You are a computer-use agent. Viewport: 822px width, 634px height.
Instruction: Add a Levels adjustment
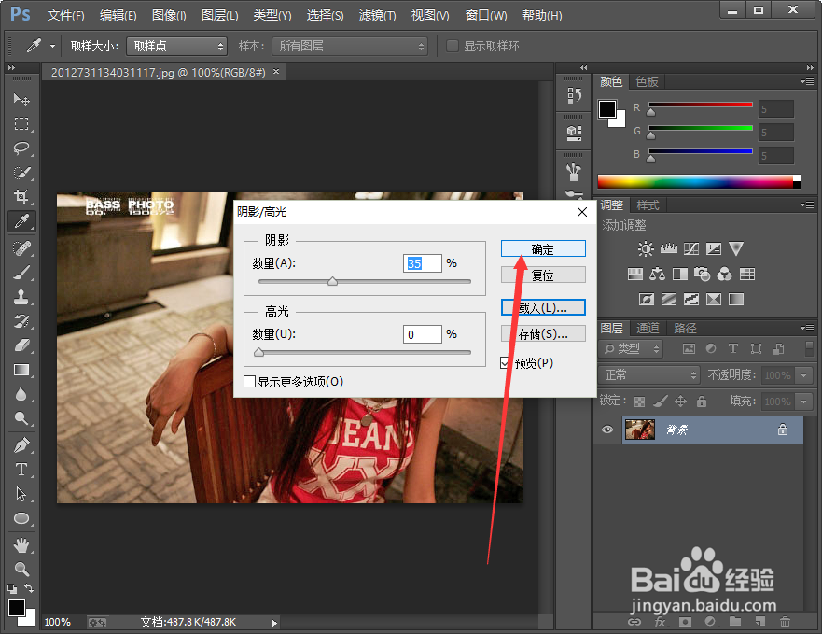coord(668,248)
